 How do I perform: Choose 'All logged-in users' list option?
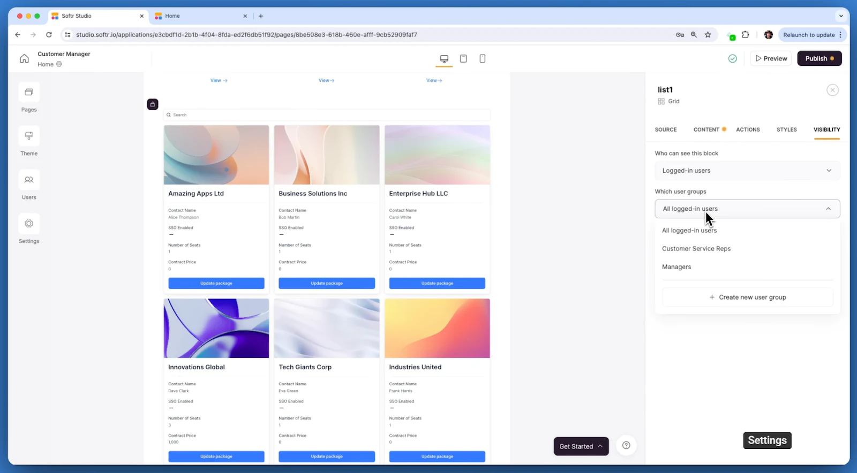pyautogui.click(x=689, y=231)
